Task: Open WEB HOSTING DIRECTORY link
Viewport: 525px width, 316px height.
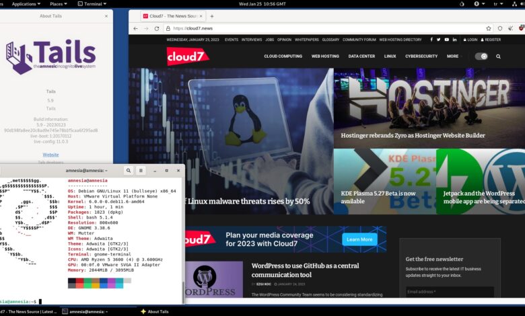Action: [400, 40]
